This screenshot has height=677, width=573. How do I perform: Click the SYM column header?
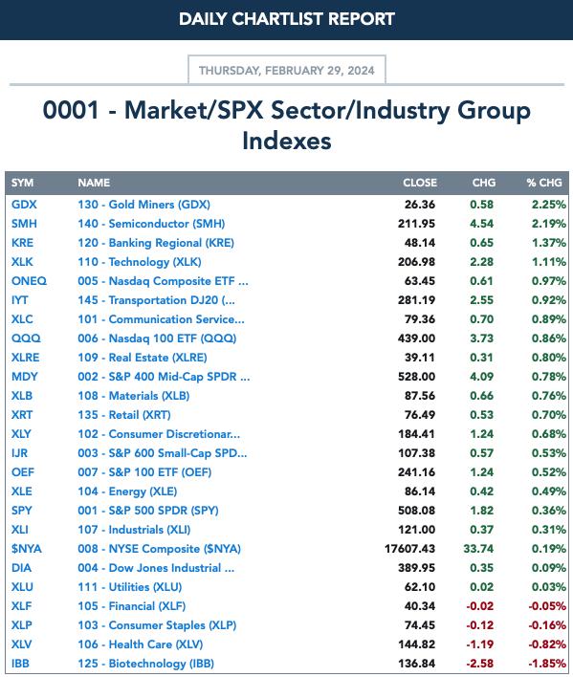tap(22, 183)
